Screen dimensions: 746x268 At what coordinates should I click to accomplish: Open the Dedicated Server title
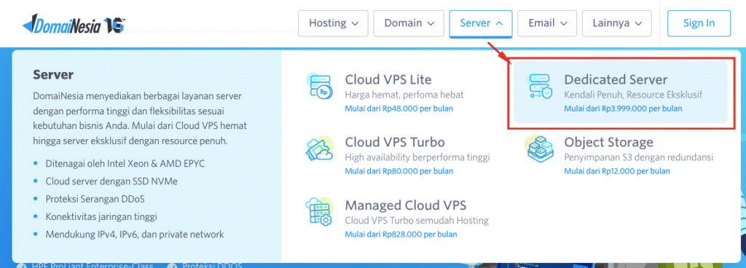(x=616, y=79)
